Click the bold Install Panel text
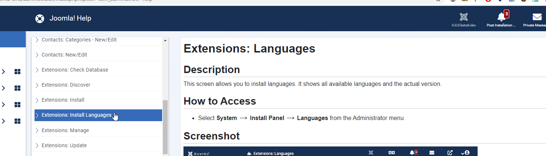The image size is (546, 156). point(267,118)
